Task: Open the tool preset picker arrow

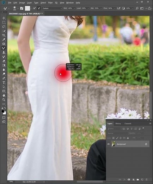Action: pos(9,8)
